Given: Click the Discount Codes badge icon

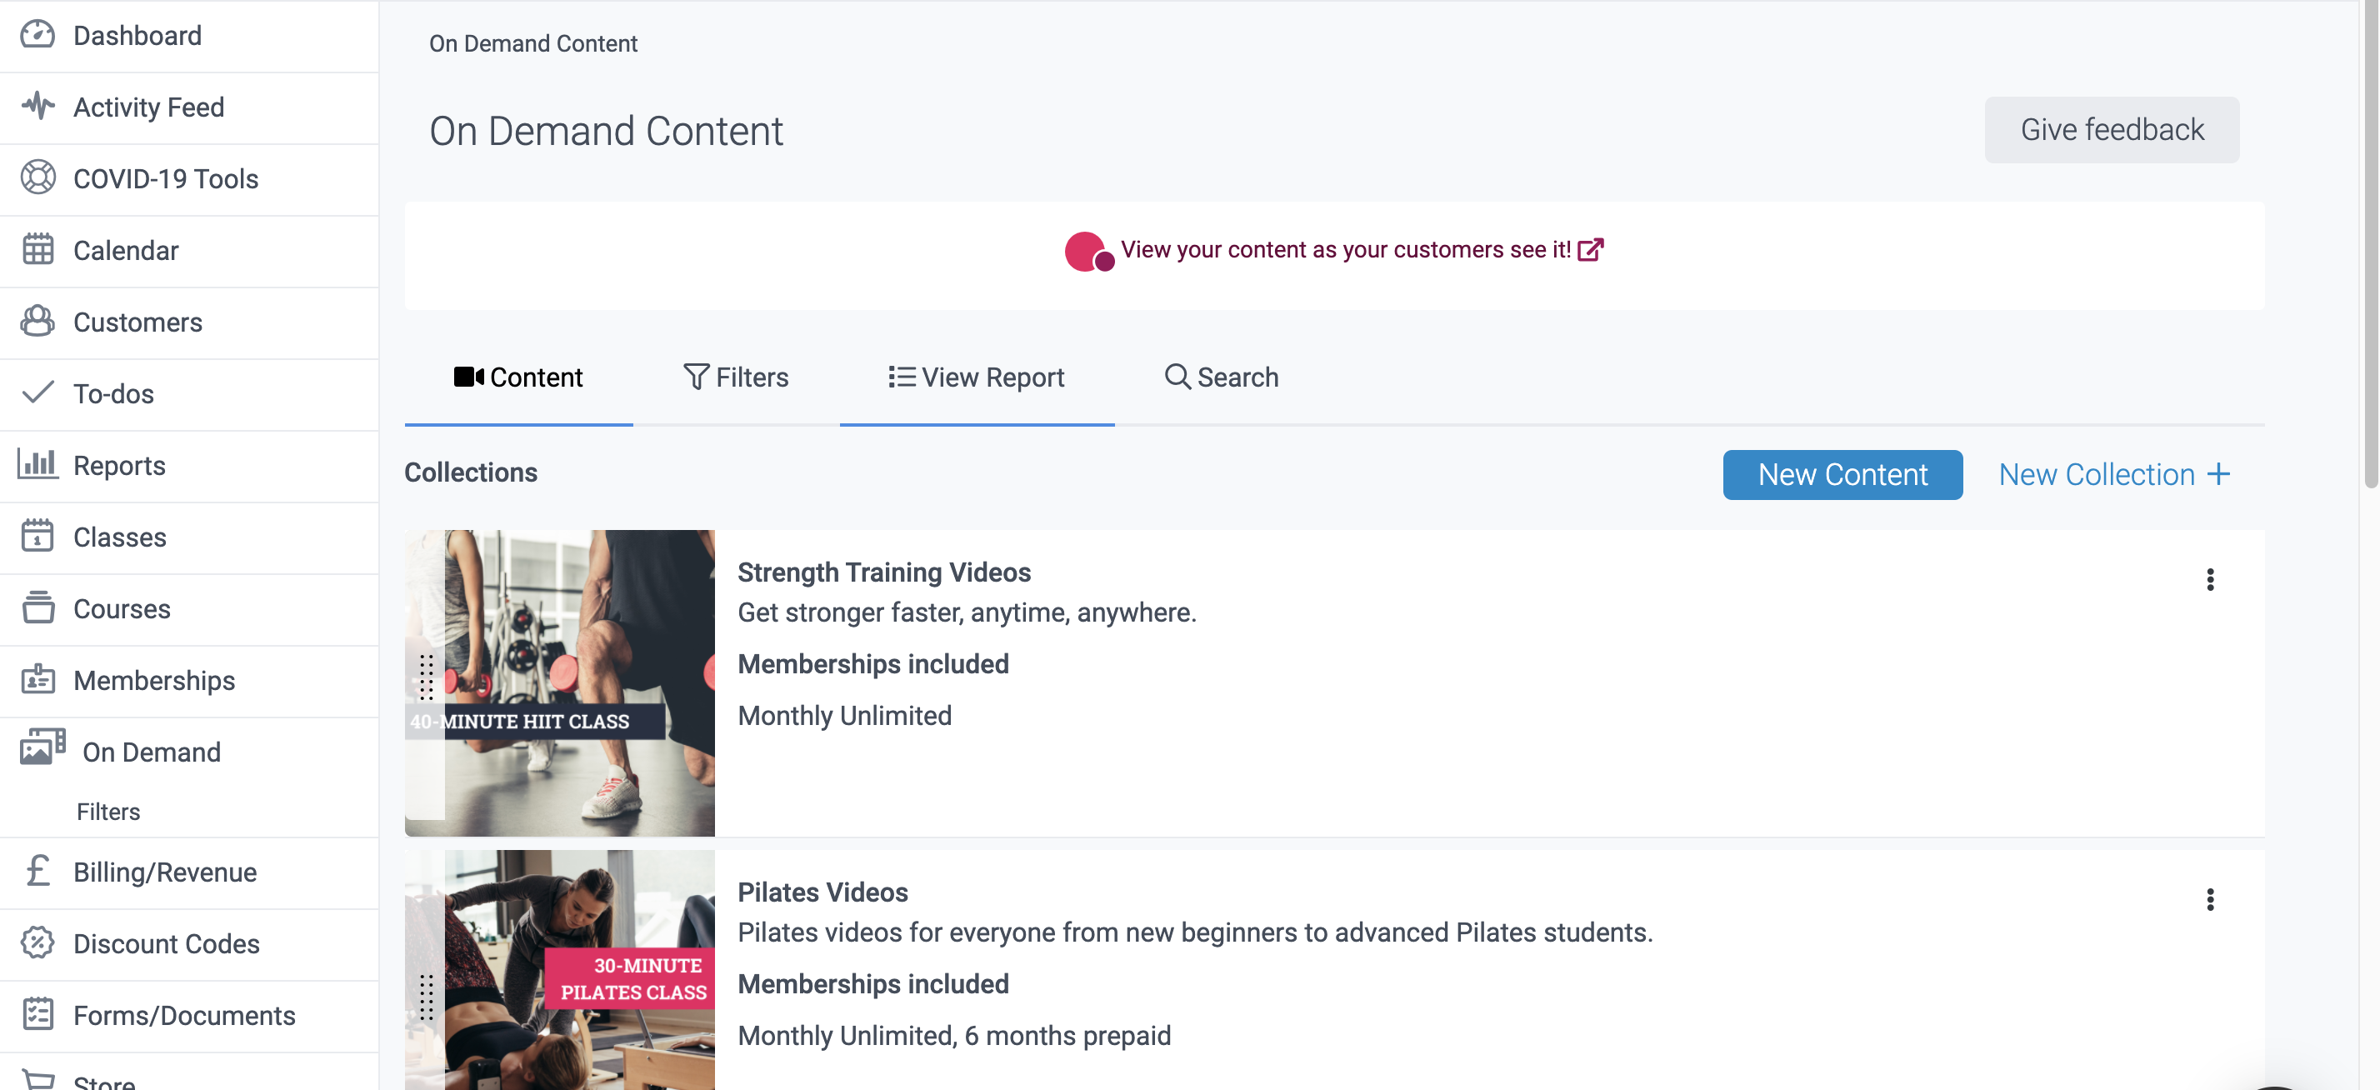Looking at the screenshot, I should (37, 943).
